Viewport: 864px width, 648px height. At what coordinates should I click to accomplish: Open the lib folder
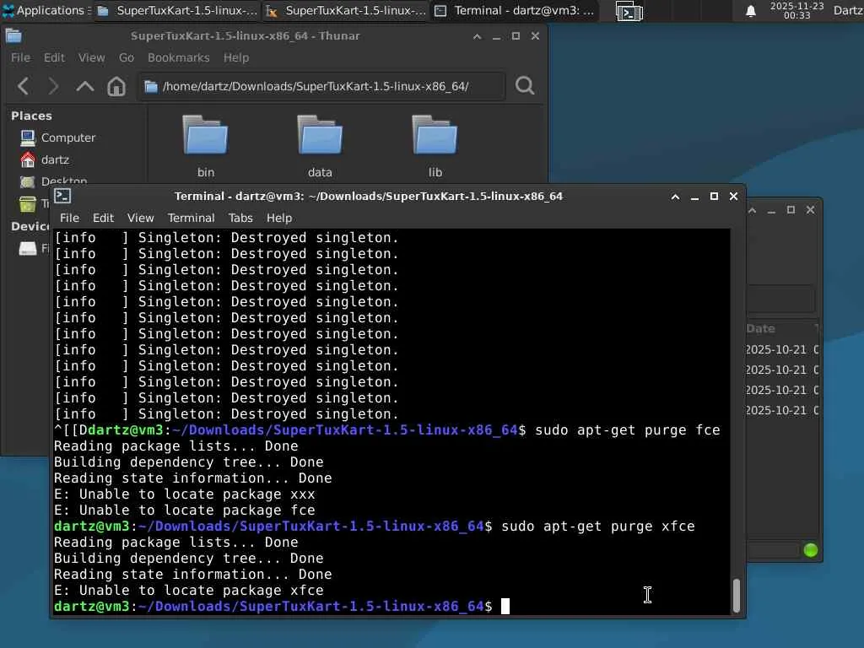435,146
